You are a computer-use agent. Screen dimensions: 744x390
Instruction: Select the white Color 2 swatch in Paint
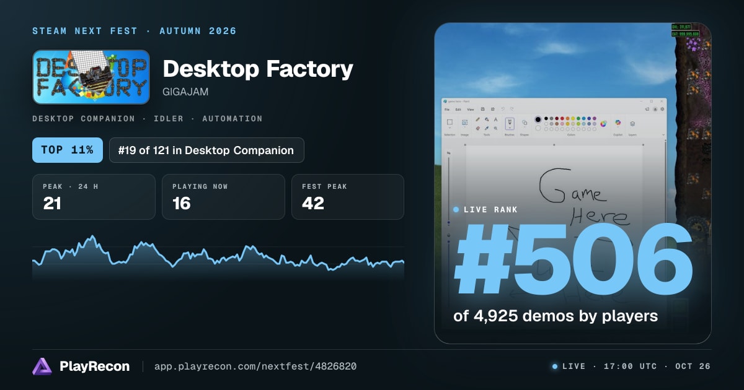point(538,128)
